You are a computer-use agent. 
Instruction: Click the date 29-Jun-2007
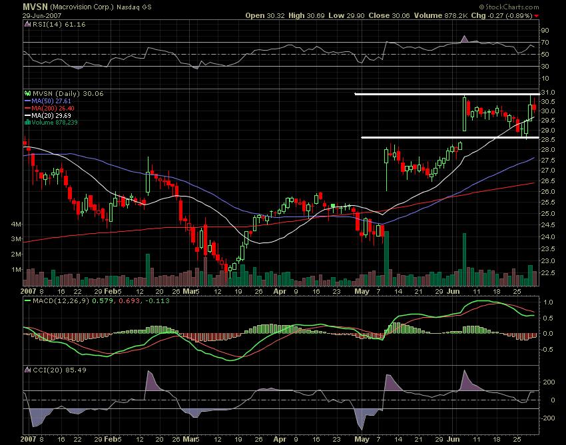coord(42,16)
